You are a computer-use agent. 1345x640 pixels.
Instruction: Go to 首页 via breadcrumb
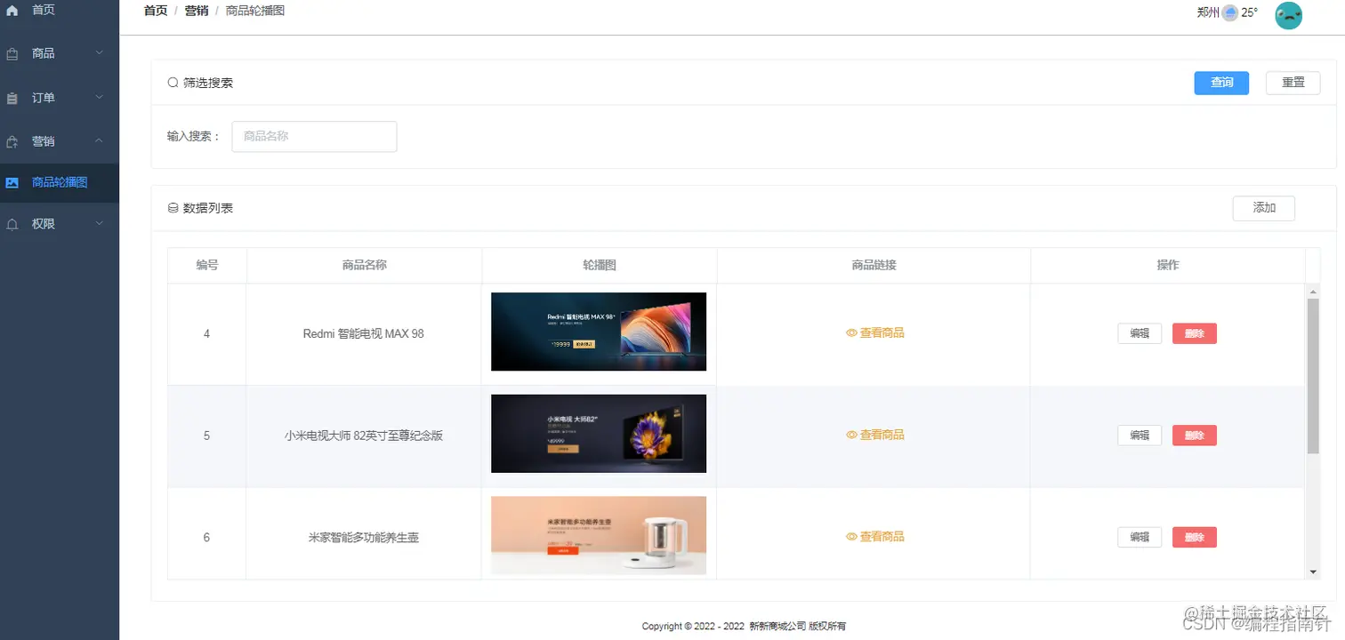click(x=156, y=11)
